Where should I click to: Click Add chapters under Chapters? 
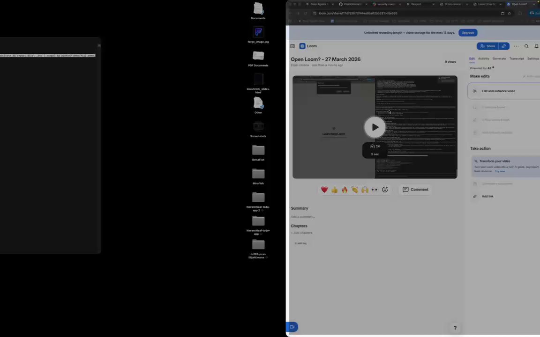(302, 233)
